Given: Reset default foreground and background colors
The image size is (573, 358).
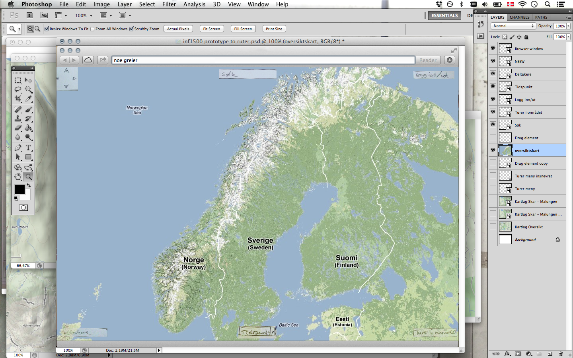Looking at the screenshot, I should tap(16, 198).
